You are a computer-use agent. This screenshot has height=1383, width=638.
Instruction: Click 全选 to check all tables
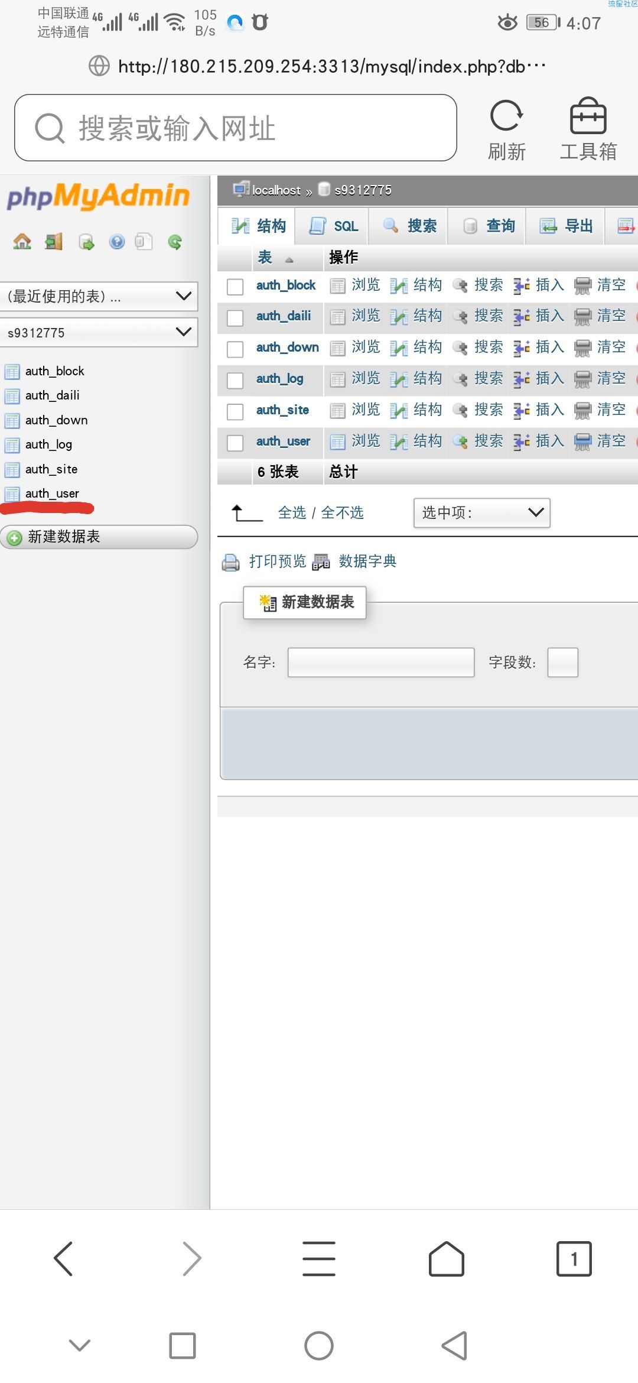point(292,512)
